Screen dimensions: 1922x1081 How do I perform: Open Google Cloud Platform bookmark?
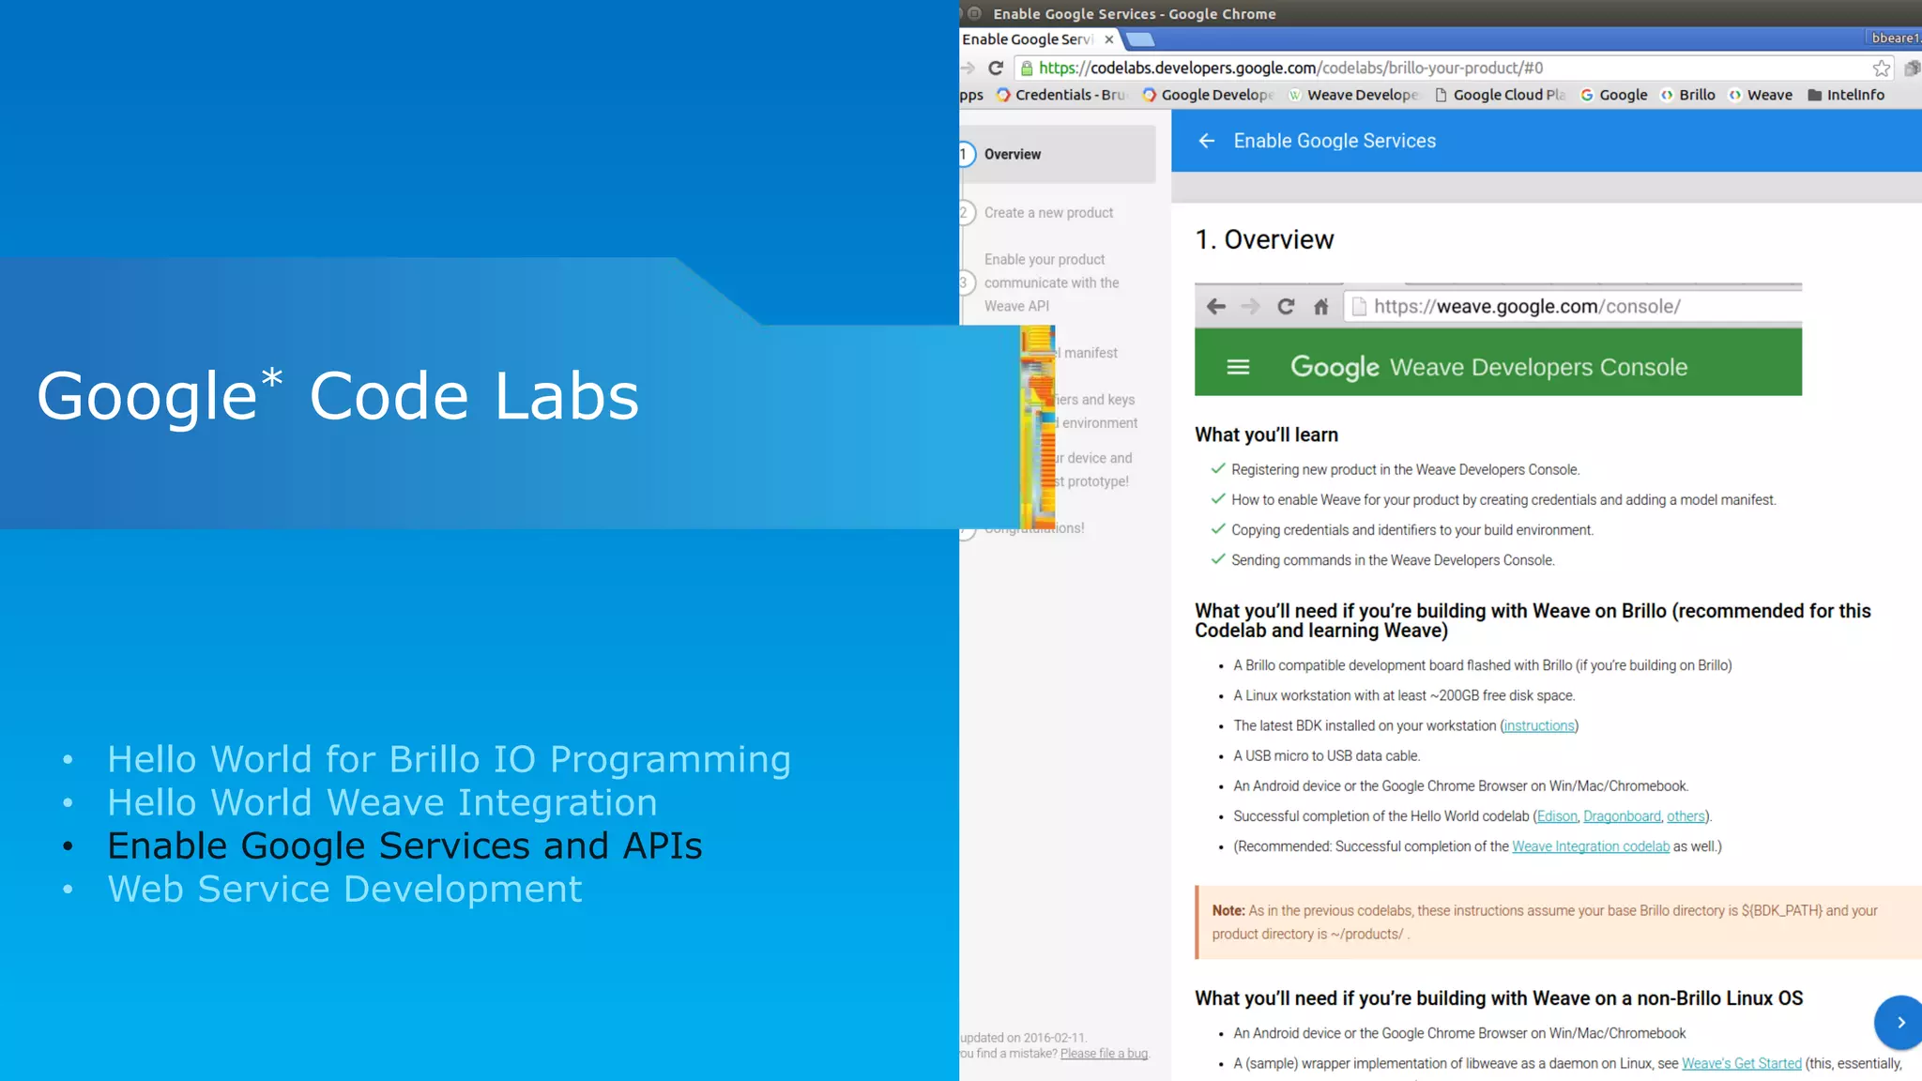1500,95
